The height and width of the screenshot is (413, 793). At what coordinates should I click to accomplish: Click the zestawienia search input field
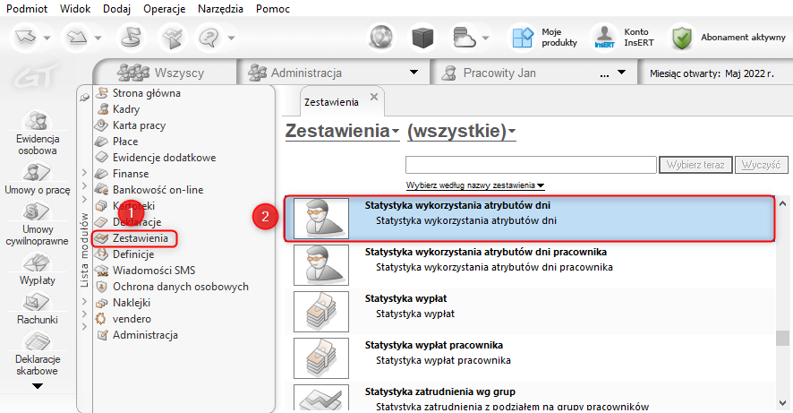pyautogui.click(x=531, y=165)
